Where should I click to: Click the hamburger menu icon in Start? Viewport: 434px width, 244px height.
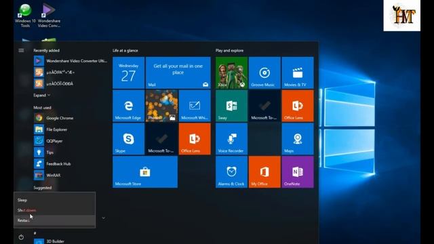tap(21, 51)
